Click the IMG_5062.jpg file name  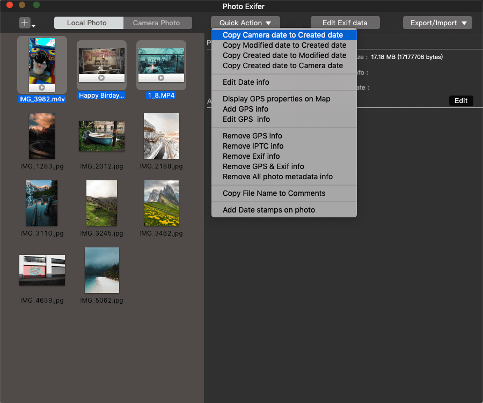coord(101,301)
